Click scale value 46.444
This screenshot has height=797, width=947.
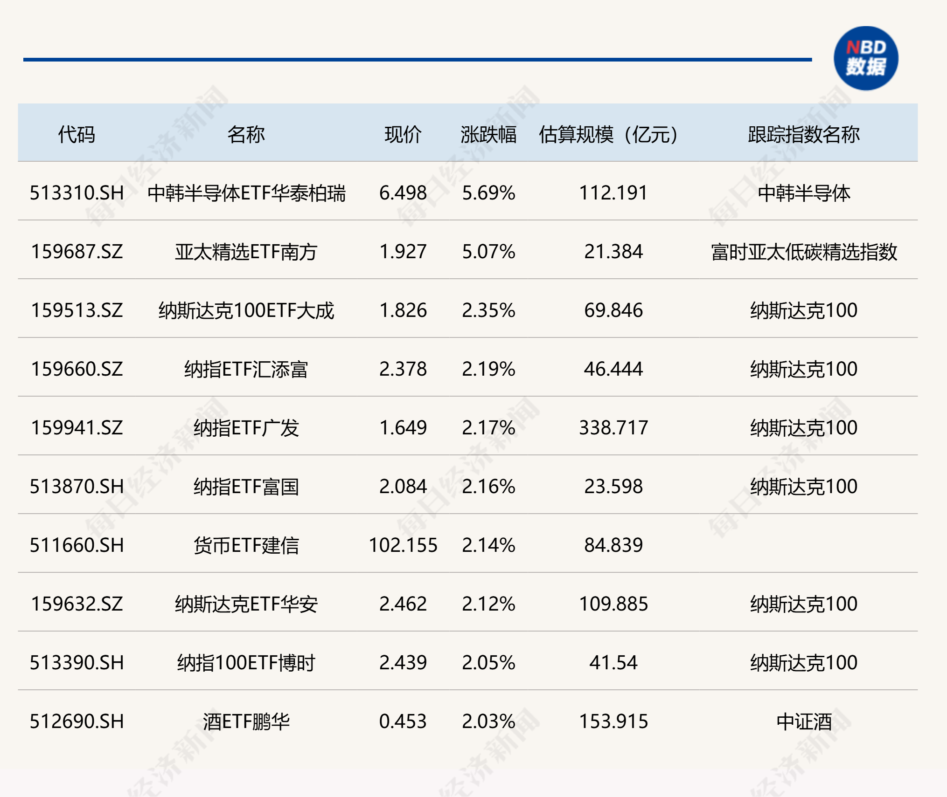(x=613, y=369)
